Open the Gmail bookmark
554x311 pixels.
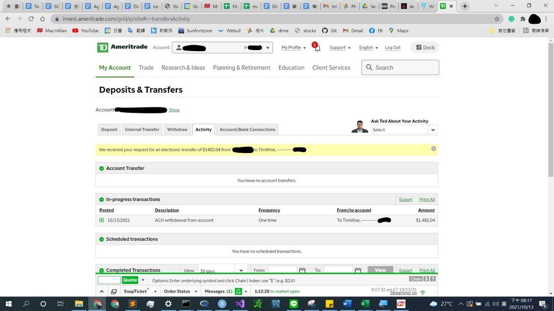tap(353, 31)
